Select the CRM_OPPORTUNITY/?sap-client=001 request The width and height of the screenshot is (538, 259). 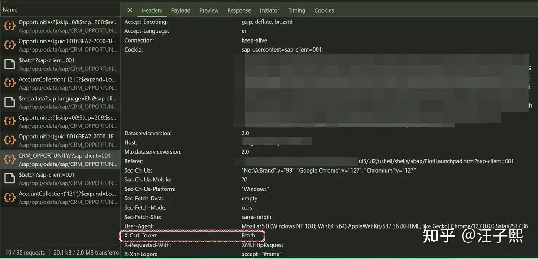60,160
